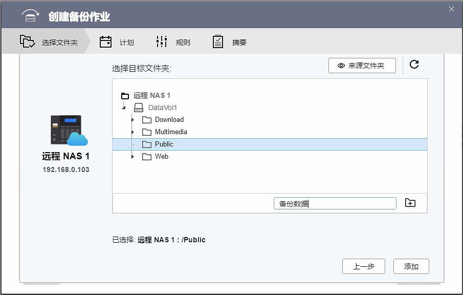Click the 添加 button to create the job
The image size is (463, 295).
click(411, 266)
